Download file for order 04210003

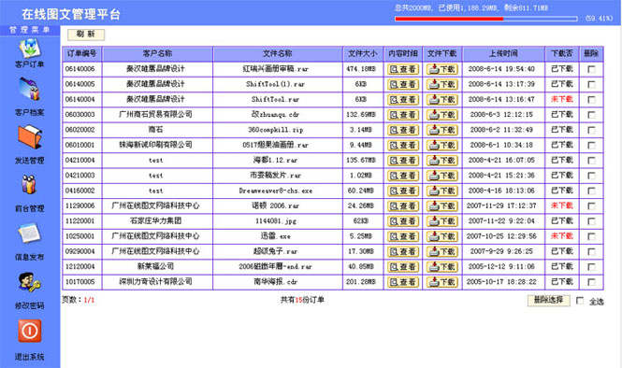[x=442, y=176]
